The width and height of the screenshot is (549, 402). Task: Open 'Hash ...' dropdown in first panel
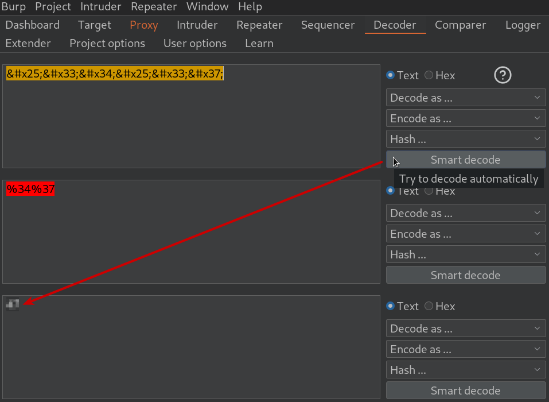(x=466, y=139)
